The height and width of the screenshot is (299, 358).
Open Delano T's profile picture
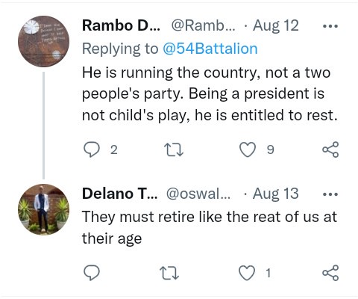43,209
